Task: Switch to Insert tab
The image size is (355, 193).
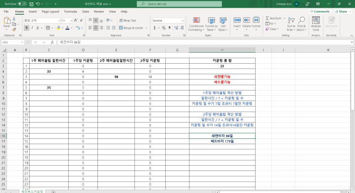Action: [32, 11]
